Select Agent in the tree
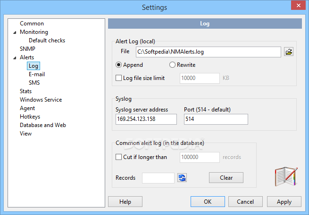Viewport: 309px width, 215px height. (27, 108)
